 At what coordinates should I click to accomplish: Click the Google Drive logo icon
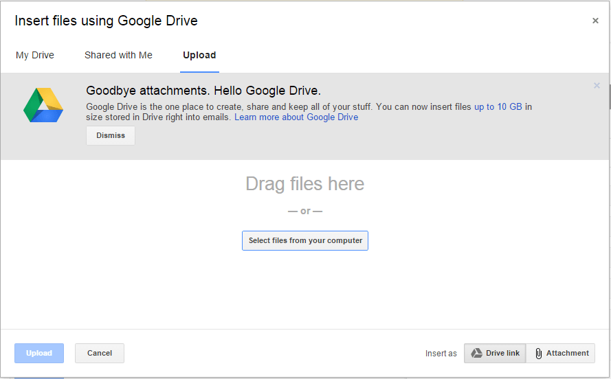43,105
